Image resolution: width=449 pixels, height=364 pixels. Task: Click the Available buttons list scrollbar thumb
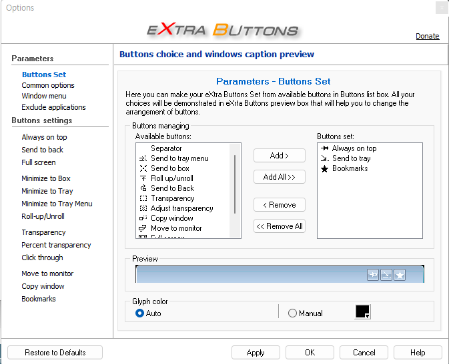click(235, 184)
